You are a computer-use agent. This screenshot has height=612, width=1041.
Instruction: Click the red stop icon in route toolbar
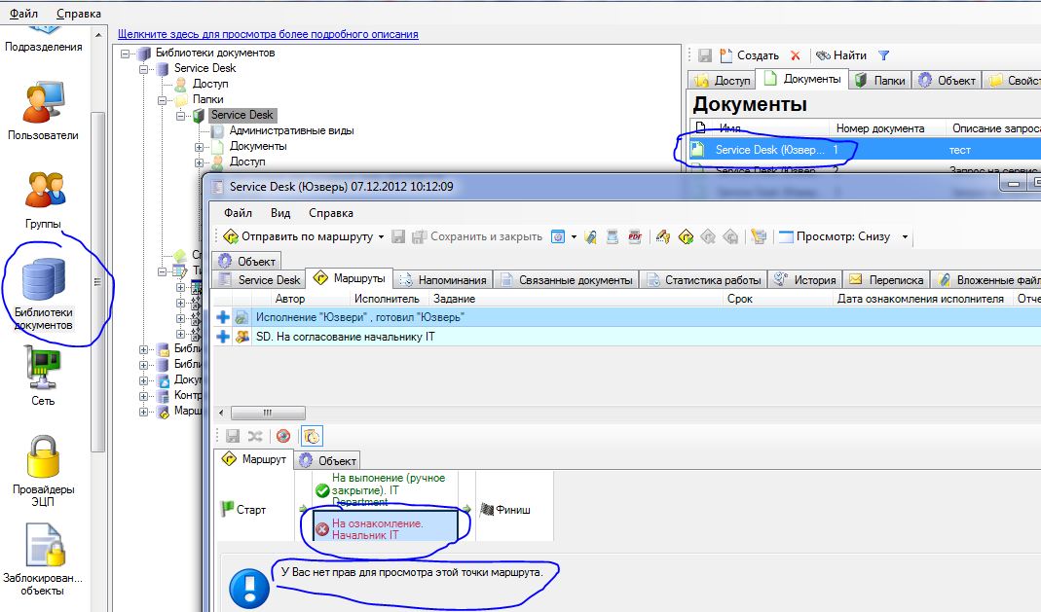tap(283, 436)
